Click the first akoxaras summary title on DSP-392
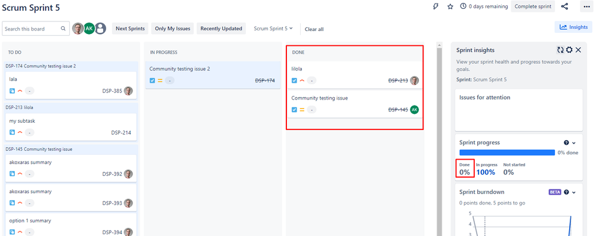The width and height of the screenshot is (596, 236). [x=30, y=162]
